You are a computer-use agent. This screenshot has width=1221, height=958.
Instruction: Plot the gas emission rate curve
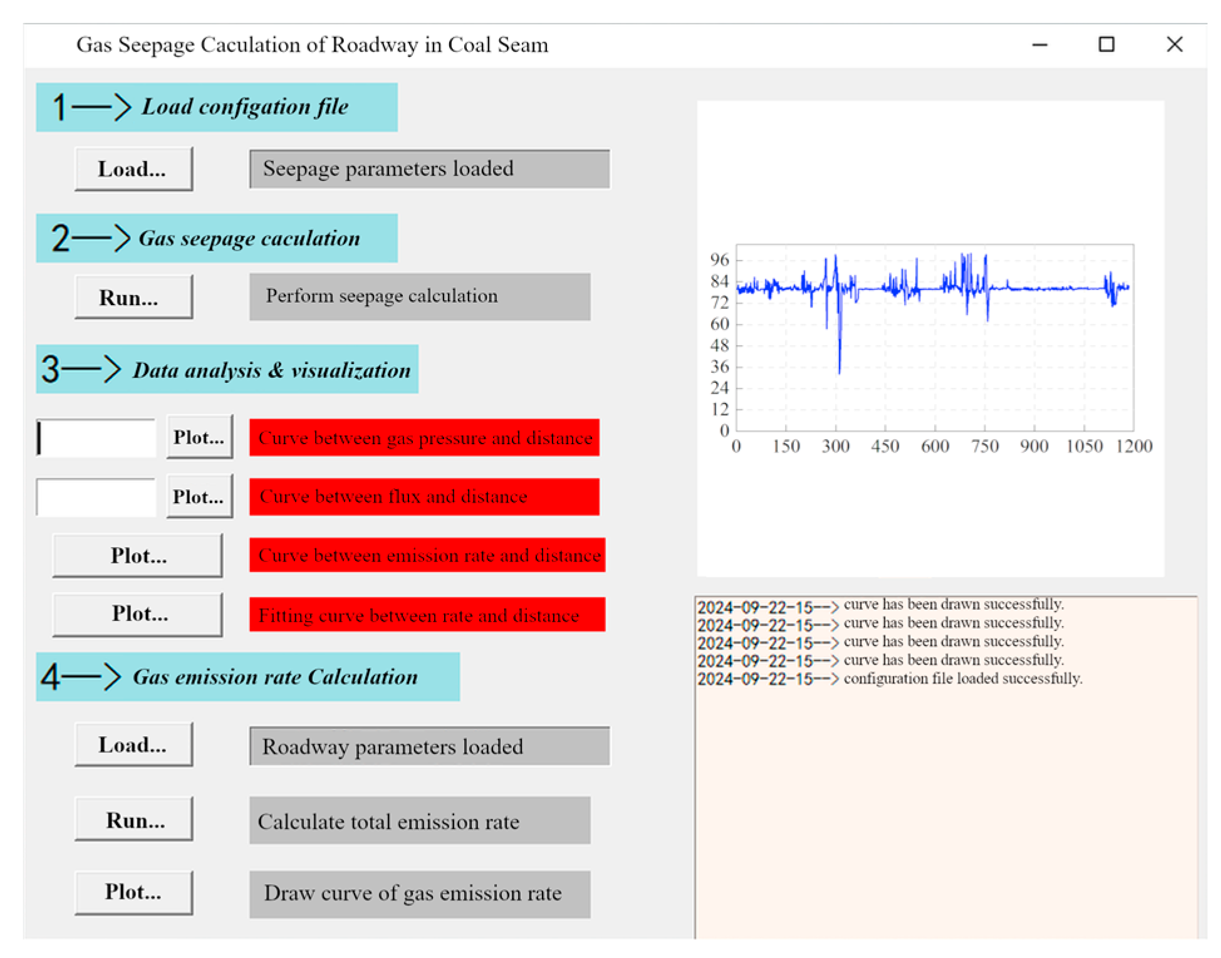click(x=133, y=892)
